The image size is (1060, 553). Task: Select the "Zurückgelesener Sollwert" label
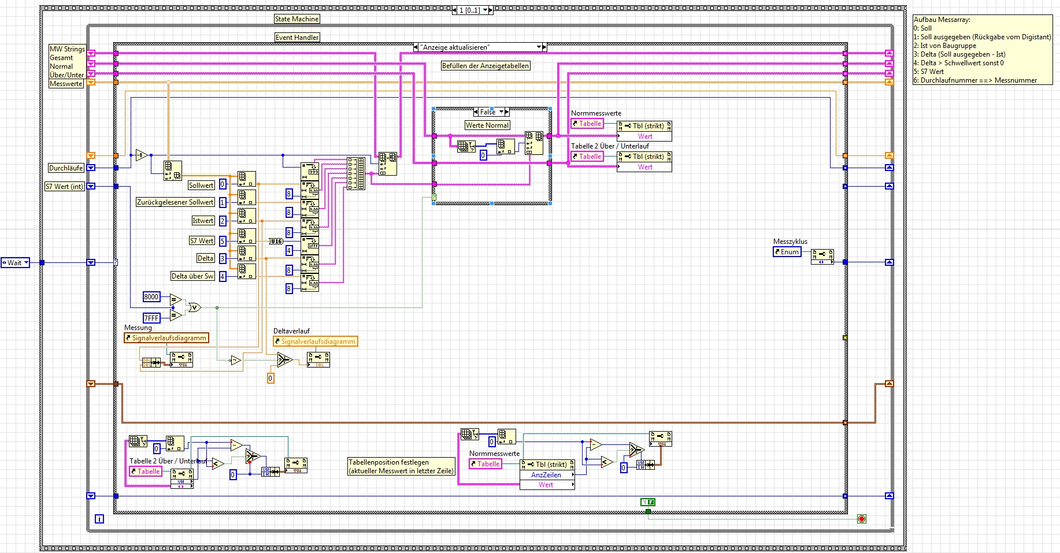(175, 202)
